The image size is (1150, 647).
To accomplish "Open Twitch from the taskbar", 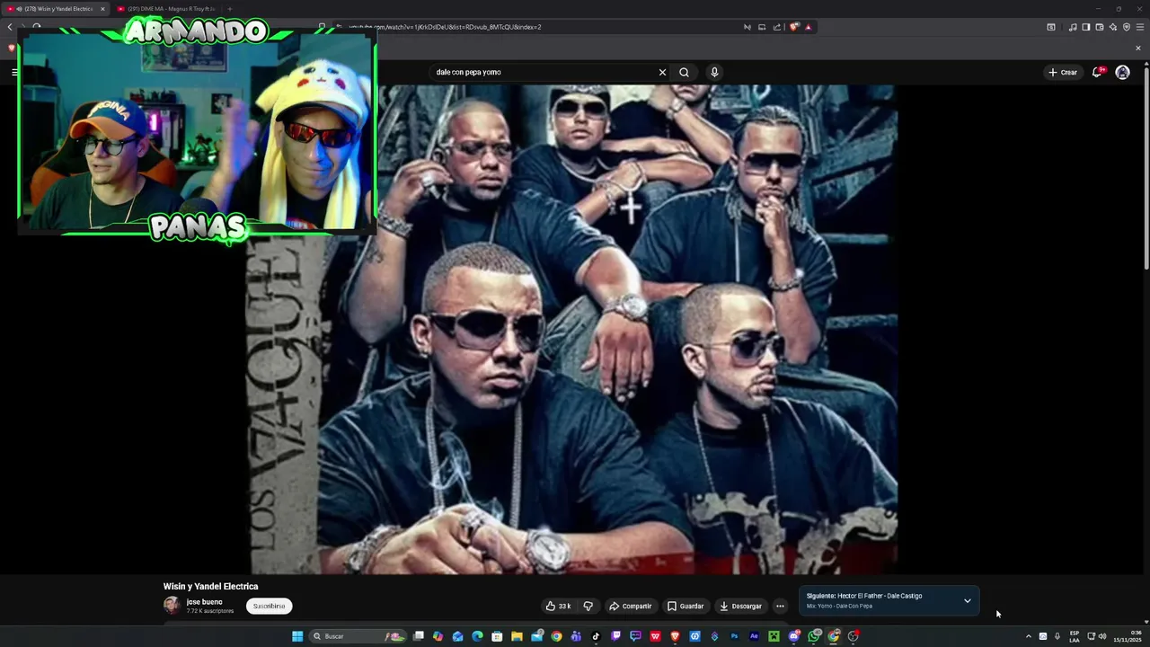I will point(615,636).
